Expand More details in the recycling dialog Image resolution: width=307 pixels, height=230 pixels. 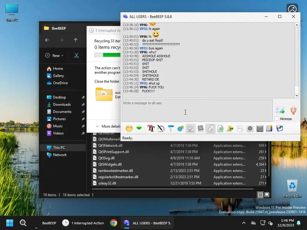(109, 126)
